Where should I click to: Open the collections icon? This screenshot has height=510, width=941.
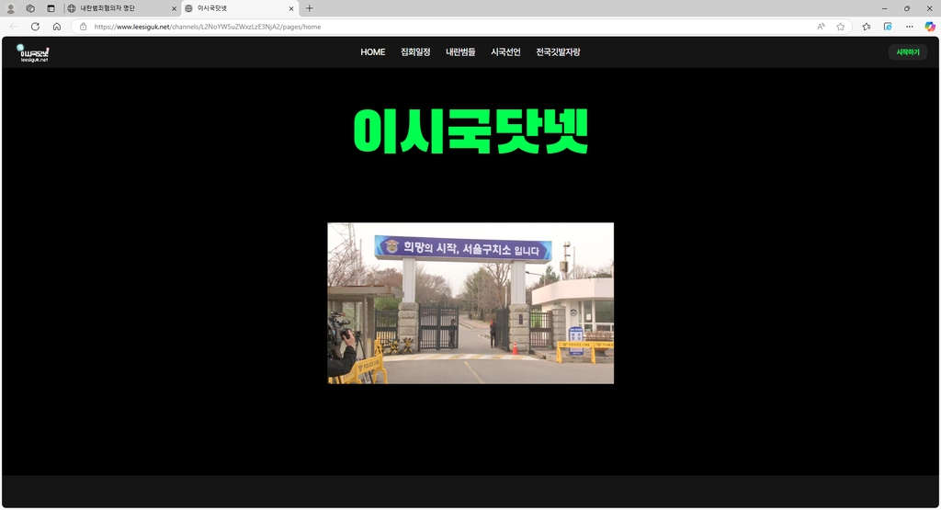[x=888, y=27]
